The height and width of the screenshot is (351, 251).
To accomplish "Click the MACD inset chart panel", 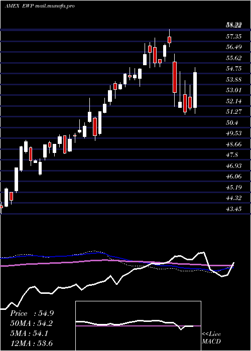I will [138, 326].
